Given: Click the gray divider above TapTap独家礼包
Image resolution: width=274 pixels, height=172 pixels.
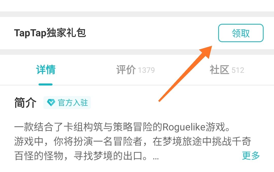Looking at the screenshot, I should (x=137, y=14).
